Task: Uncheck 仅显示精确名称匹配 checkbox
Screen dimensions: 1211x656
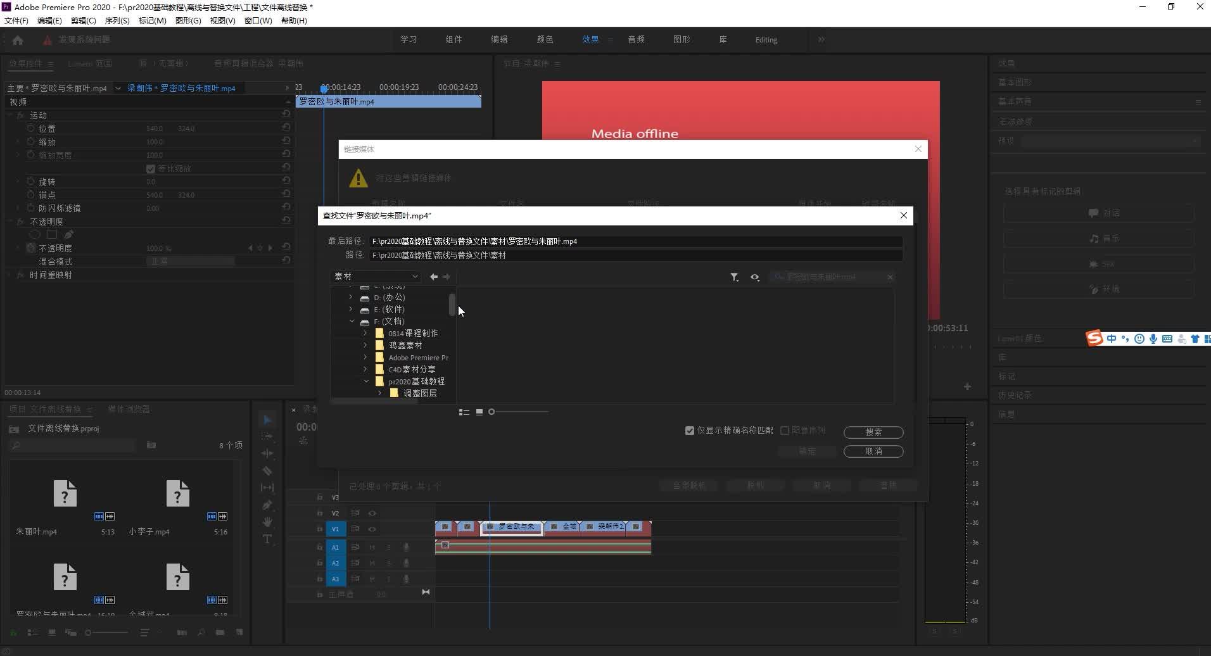Action: point(690,431)
